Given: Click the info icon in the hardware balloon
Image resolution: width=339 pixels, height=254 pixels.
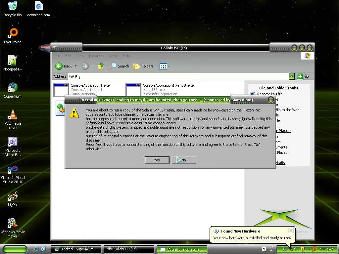Looking at the screenshot, I should 216,231.
